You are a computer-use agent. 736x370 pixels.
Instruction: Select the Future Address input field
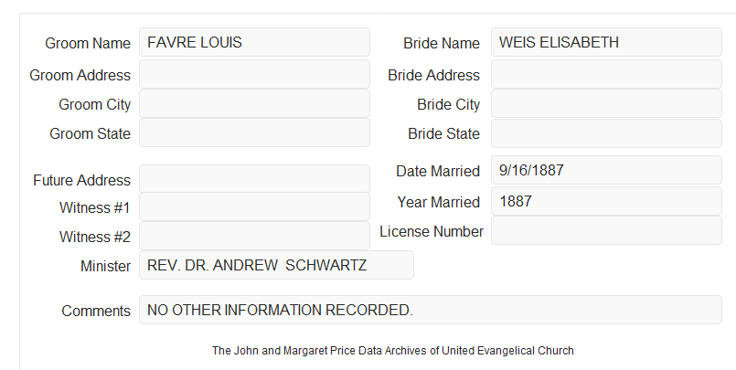254,179
